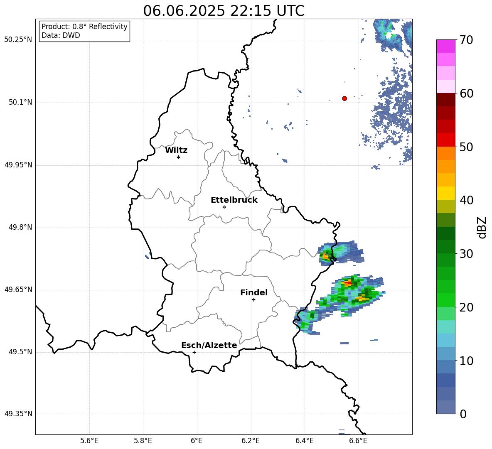Click the Data: DWD text
Screen dimensions: 492x449
(61, 35)
